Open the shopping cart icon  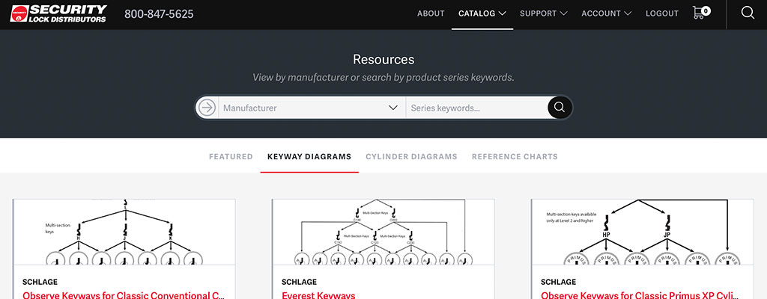pyautogui.click(x=701, y=13)
